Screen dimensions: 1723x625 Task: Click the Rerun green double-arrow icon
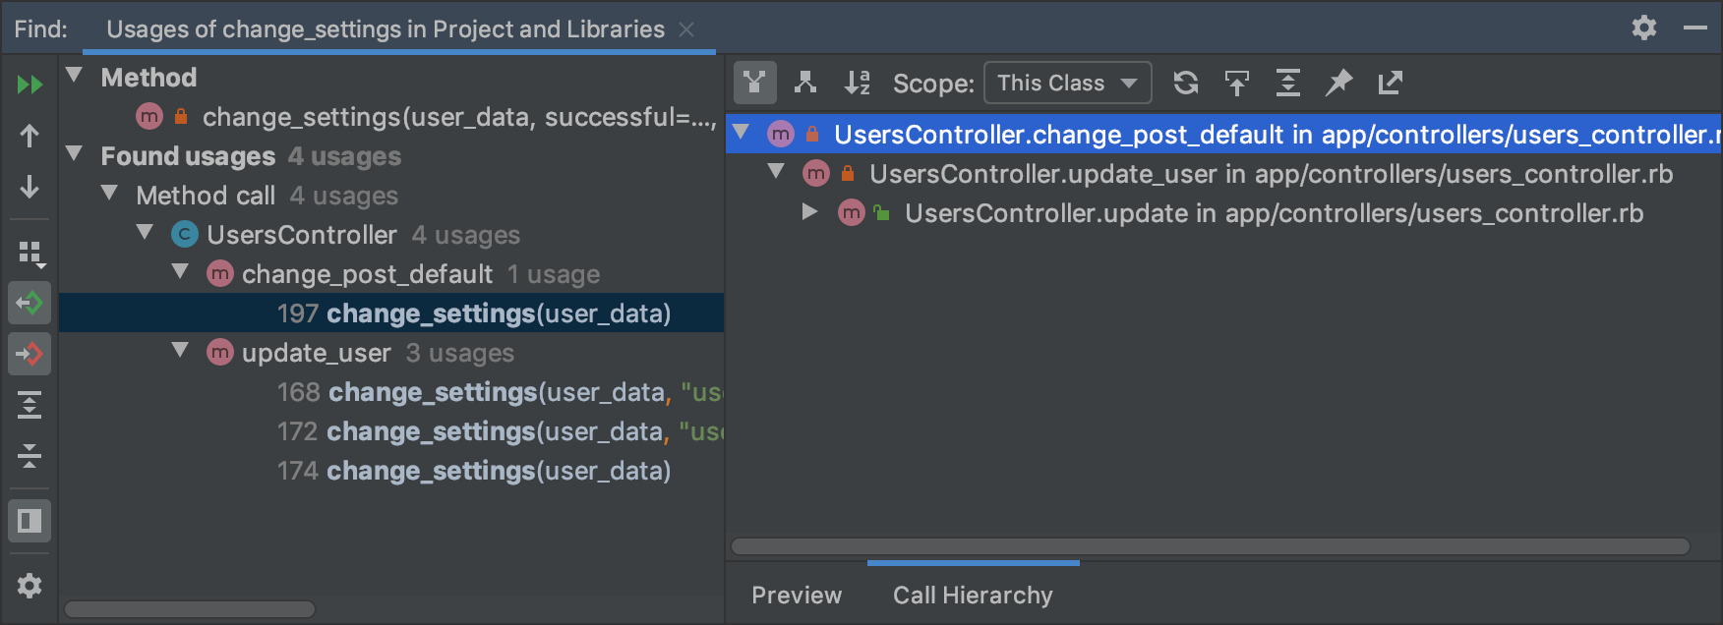pos(30,85)
